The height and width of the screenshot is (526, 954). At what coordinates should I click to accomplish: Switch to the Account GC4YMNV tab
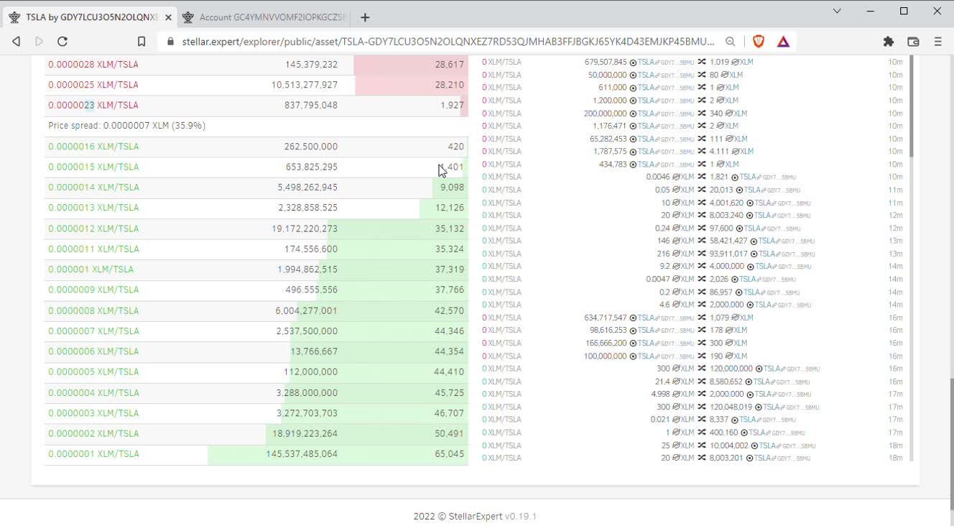[x=263, y=17]
